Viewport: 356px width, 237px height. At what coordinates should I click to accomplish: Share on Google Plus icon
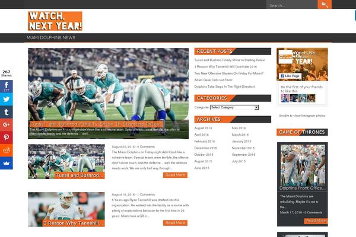(x=7, y=124)
